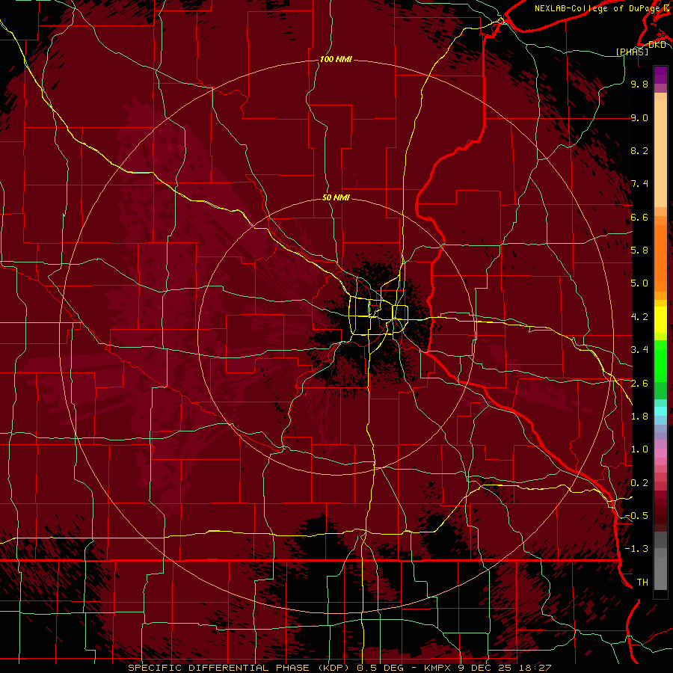
Task: Click the 50 NMI range ring label
Action: (x=336, y=197)
